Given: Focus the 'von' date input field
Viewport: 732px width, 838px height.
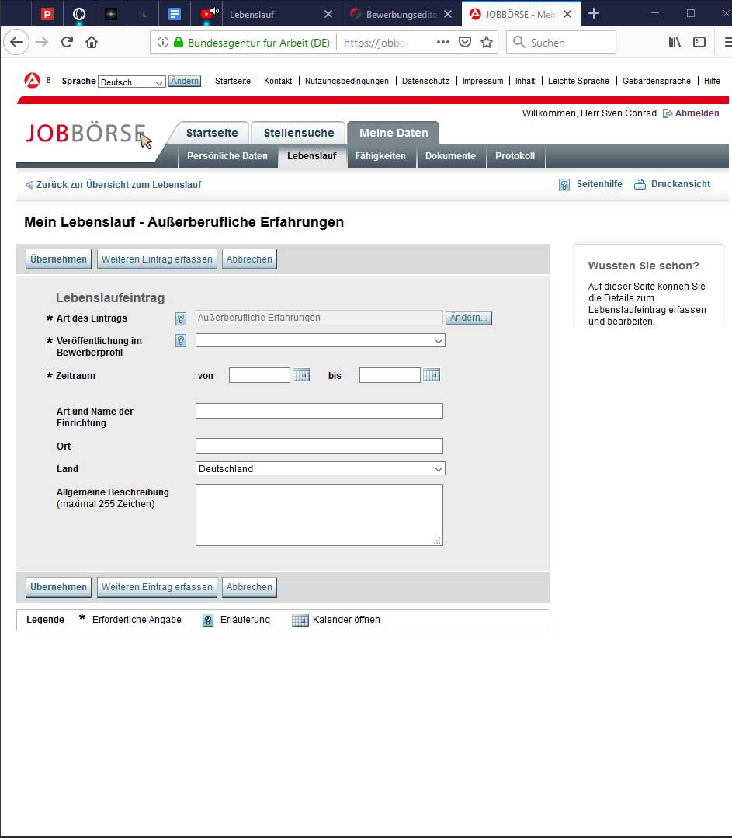Looking at the screenshot, I should point(260,375).
